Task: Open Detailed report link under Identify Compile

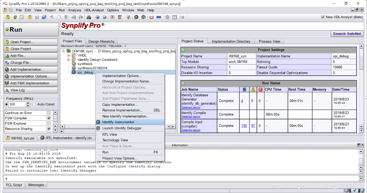Action: tap(191, 116)
